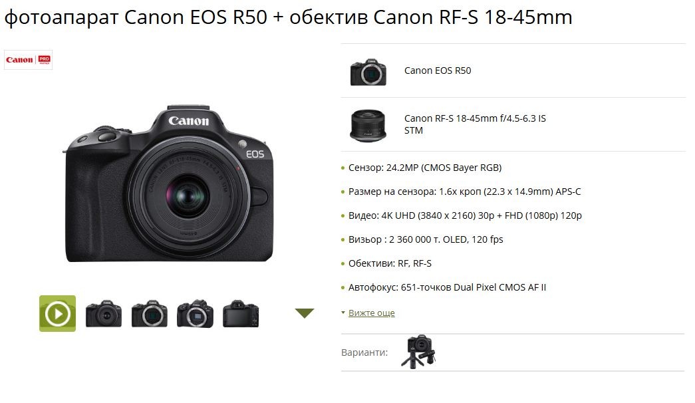Image resolution: width=695 pixels, height=403 pixels.
Task: Select the body-only sensor view thumbnail
Action: pyautogui.click(x=150, y=314)
